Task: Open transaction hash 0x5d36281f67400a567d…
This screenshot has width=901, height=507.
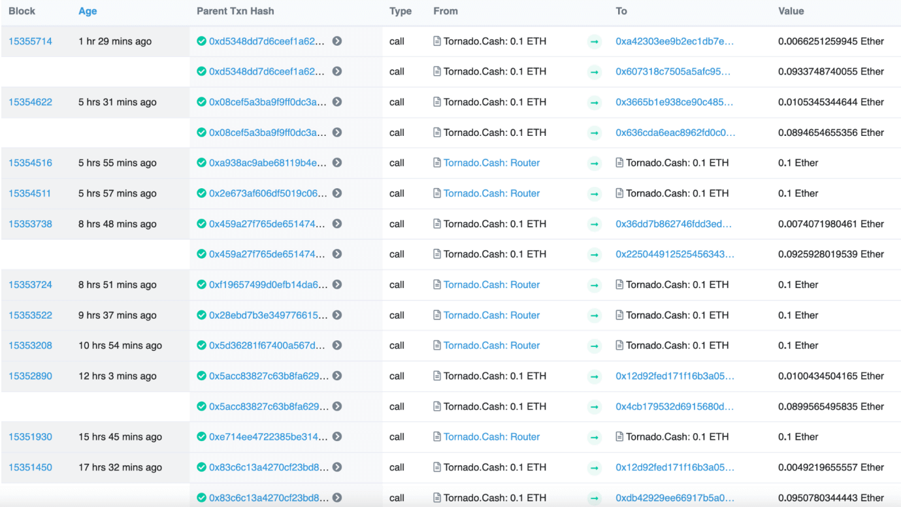Action: click(268, 346)
